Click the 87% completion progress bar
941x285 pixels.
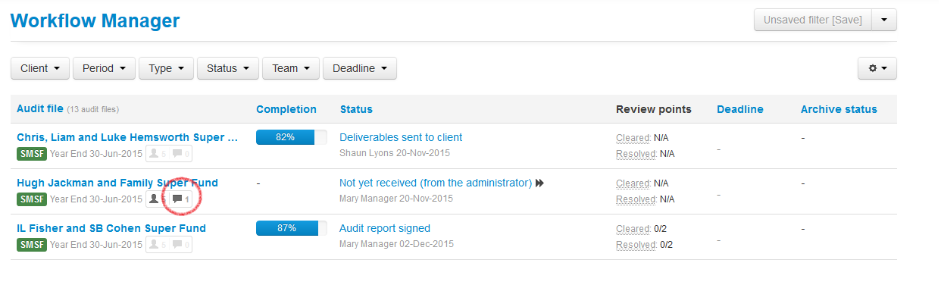(292, 228)
